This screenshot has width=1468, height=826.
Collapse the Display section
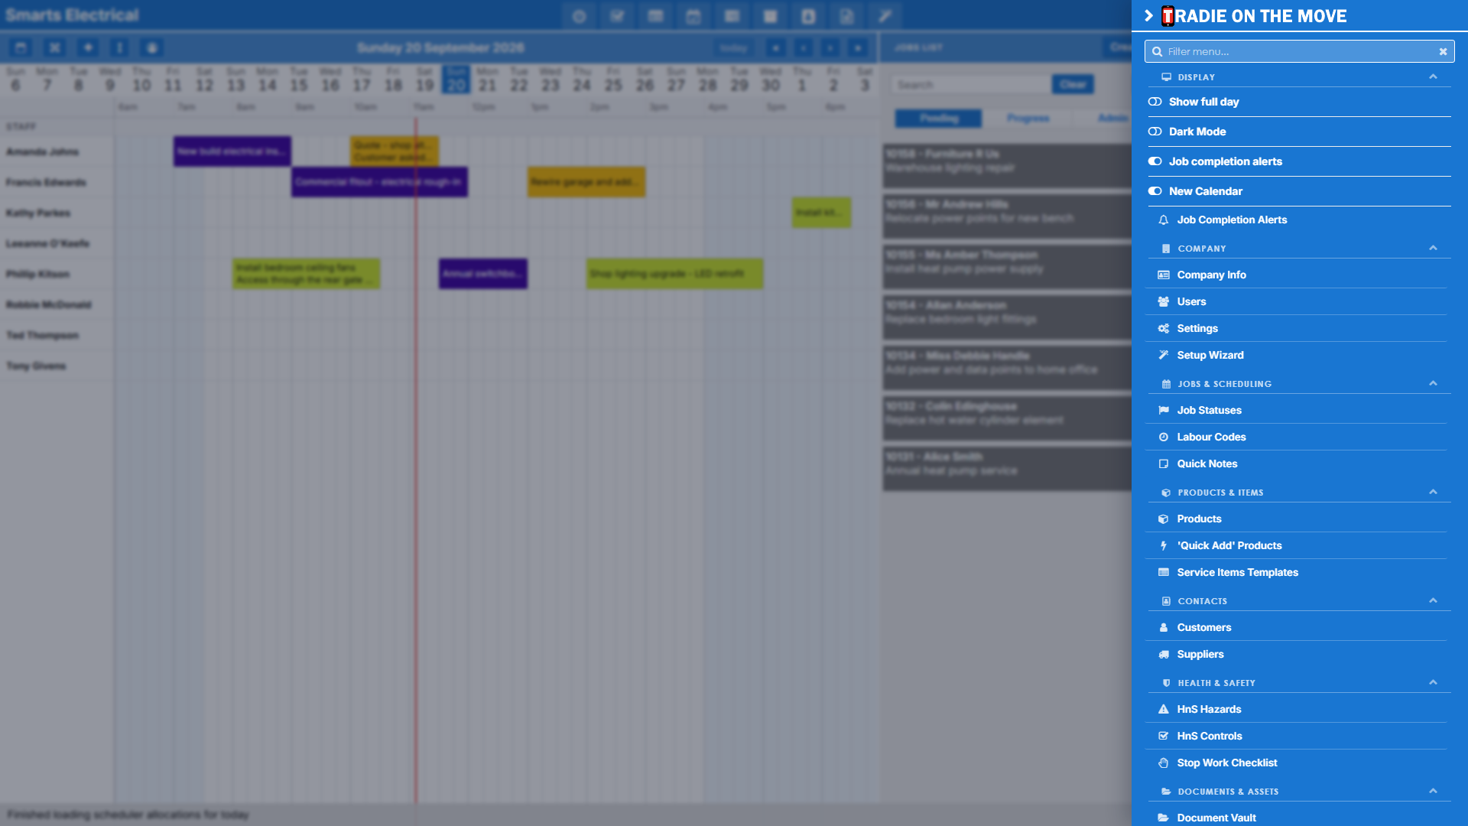(1433, 76)
